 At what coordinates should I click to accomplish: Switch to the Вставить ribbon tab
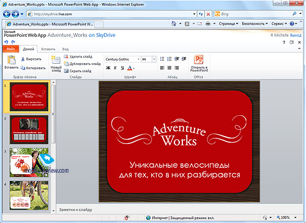point(48,49)
